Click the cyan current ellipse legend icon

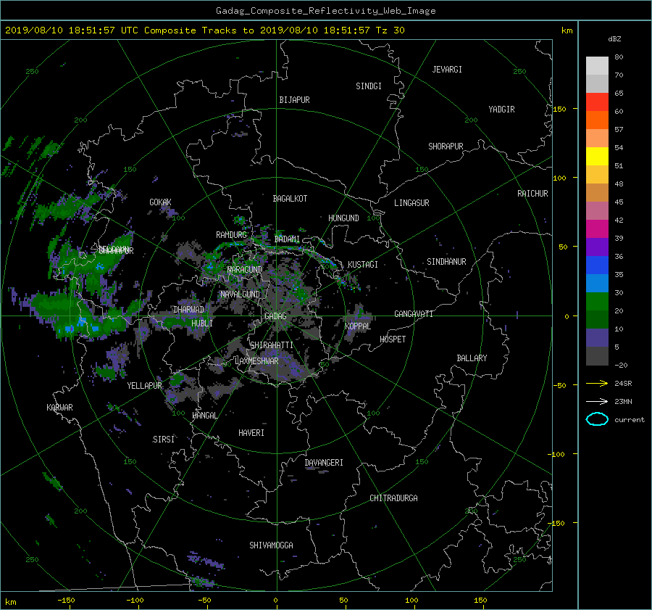597,419
